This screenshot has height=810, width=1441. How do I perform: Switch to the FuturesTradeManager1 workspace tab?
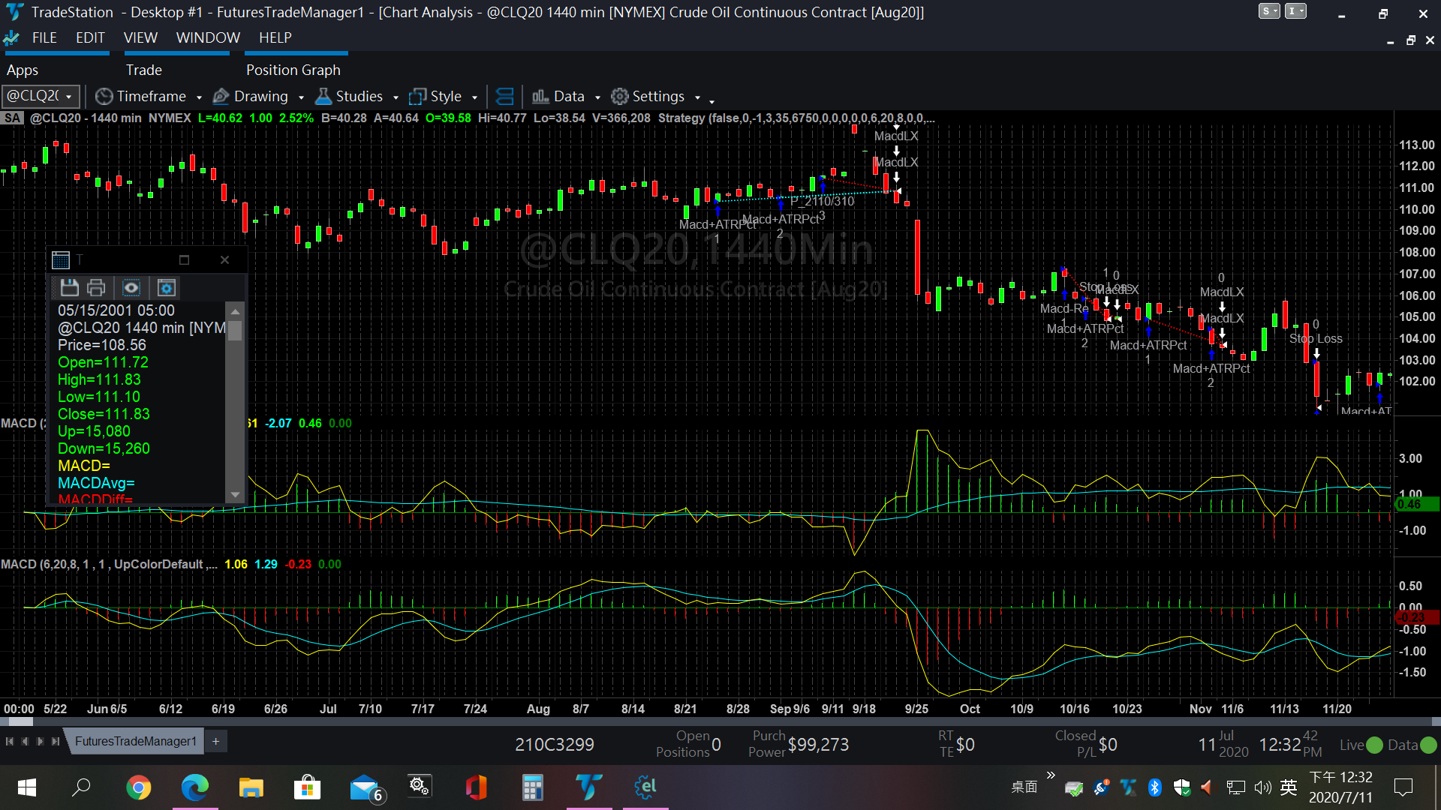pos(135,741)
